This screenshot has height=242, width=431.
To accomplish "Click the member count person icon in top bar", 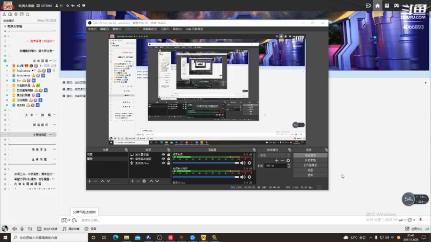I will point(57,5).
